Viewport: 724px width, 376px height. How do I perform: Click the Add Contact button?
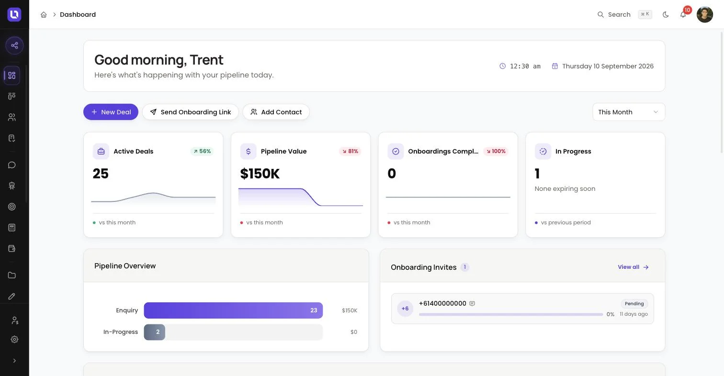tap(276, 112)
